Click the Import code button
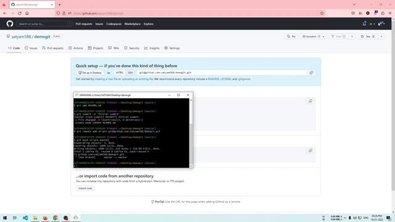Viewport: 395px width, 222px height. coord(85,188)
